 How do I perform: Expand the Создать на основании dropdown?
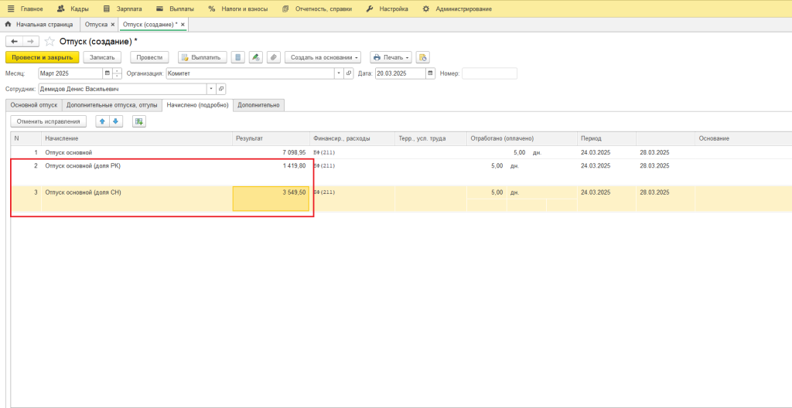tap(323, 57)
